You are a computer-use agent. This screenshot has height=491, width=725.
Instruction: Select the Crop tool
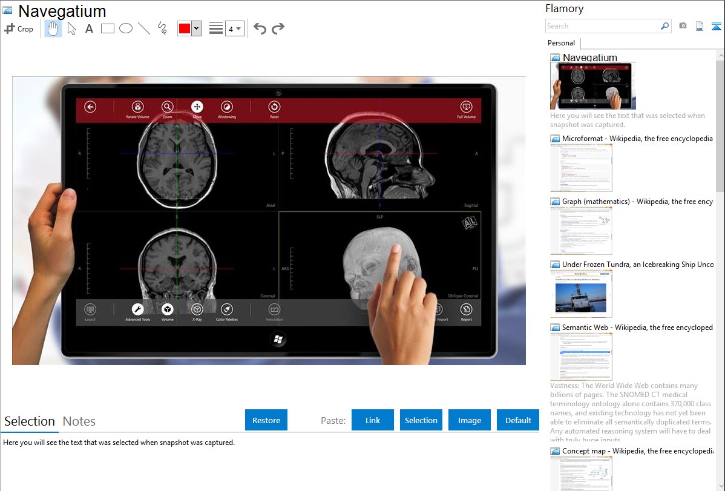click(19, 28)
